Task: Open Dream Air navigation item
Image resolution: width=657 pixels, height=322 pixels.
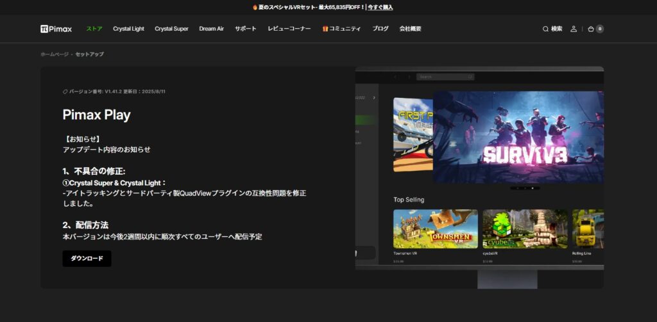Action: [x=212, y=29]
